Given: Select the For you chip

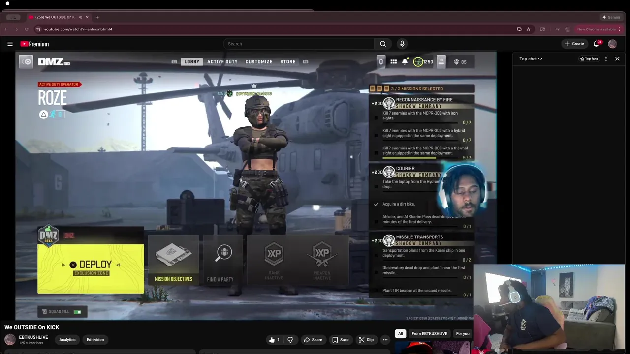Looking at the screenshot, I should point(463,334).
